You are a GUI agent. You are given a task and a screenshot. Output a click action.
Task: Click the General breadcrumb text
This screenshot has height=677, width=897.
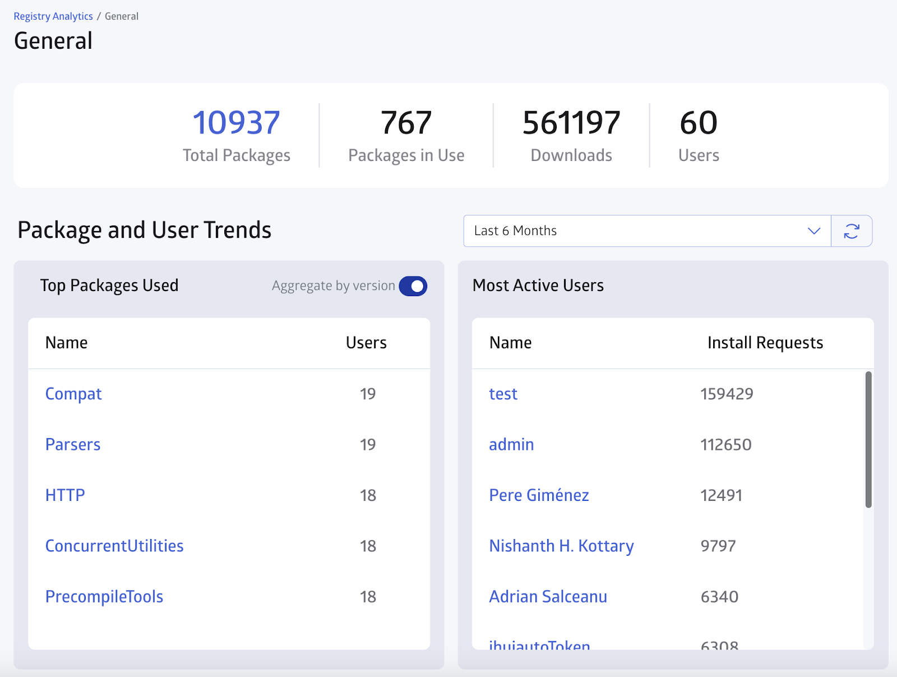tap(122, 16)
